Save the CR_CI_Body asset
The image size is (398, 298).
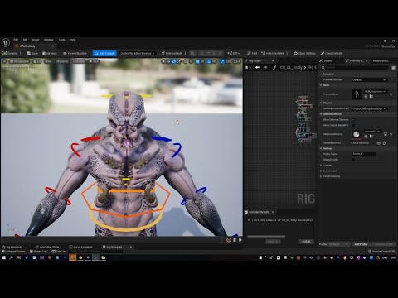coord(32,53)
